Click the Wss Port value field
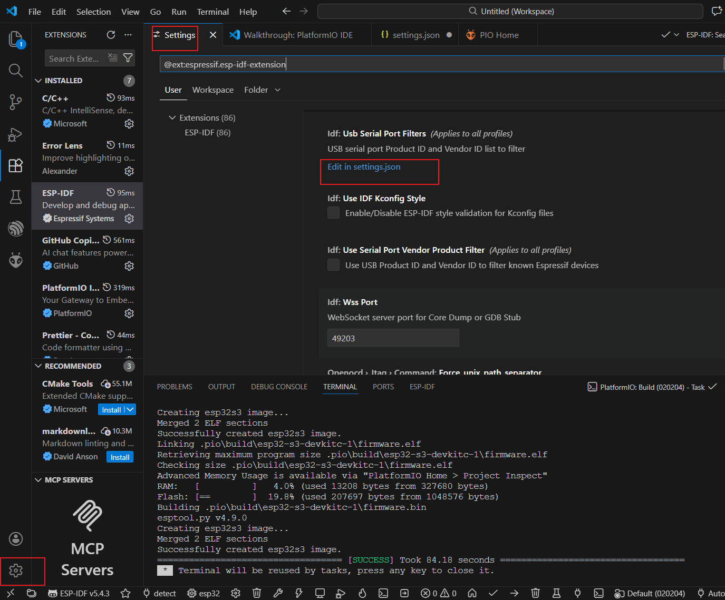This screenshot has height=600, width=725. click(x=393, y=338)
